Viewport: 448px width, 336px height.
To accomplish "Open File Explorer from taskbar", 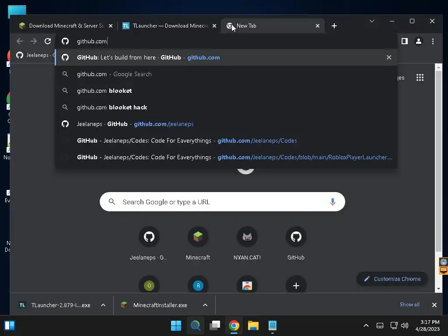I will point(253,325).
